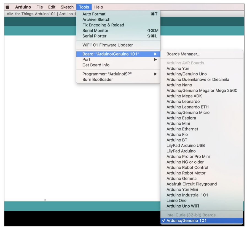Select the Arduino Leonardo ETH board
Viewport: 247px width, 229px height.
point(202,107)
